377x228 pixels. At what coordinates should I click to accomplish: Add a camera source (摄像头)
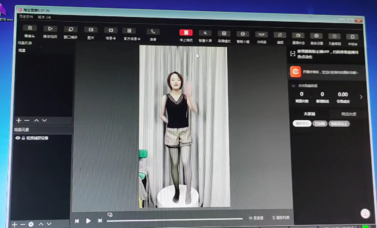click(x=30, y=29)
